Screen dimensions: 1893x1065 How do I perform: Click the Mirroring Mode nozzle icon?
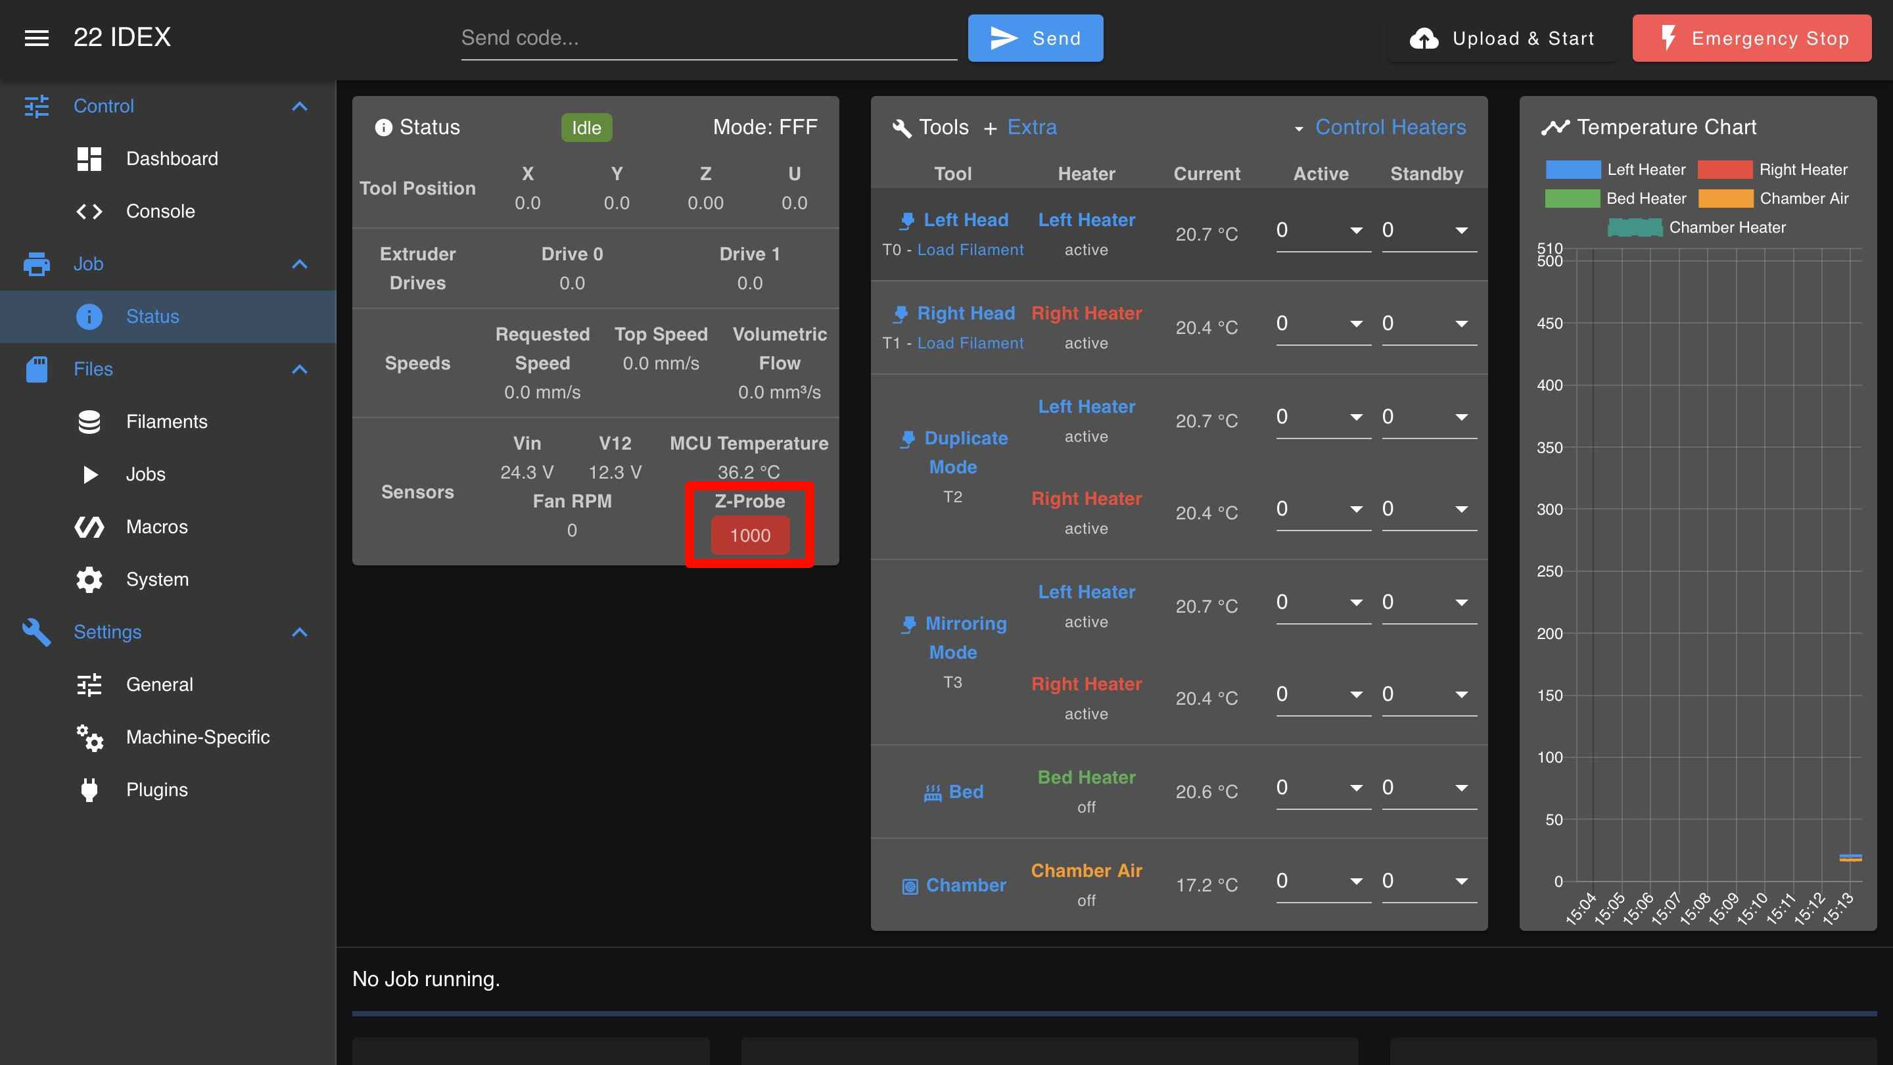908,624
